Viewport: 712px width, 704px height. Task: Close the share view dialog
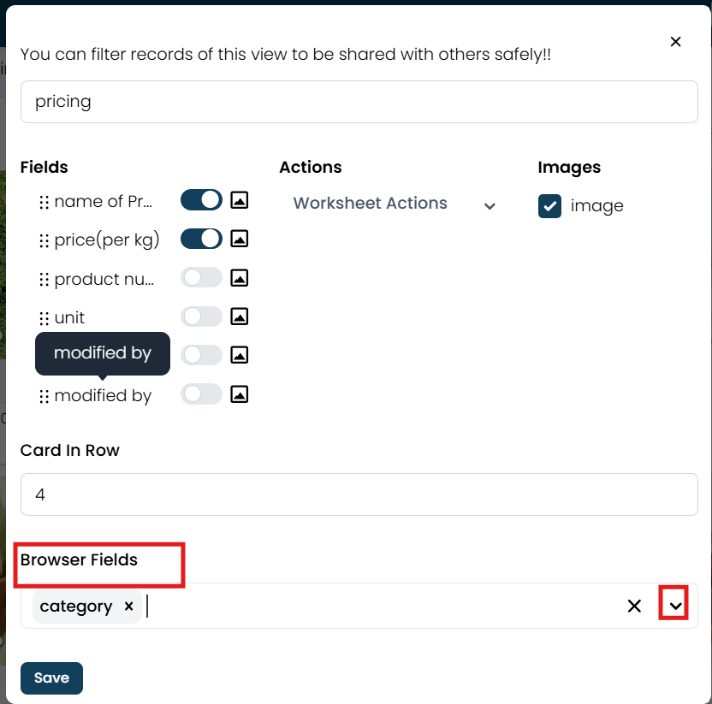676,42
